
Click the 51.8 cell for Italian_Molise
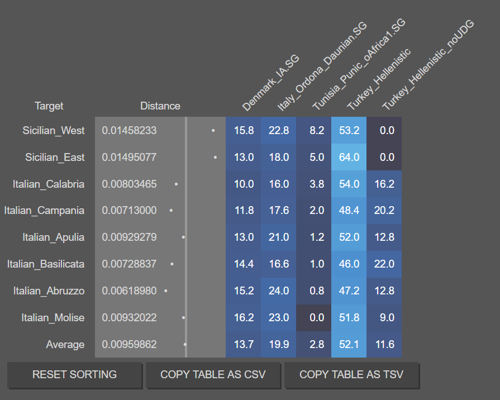(349, 318)
